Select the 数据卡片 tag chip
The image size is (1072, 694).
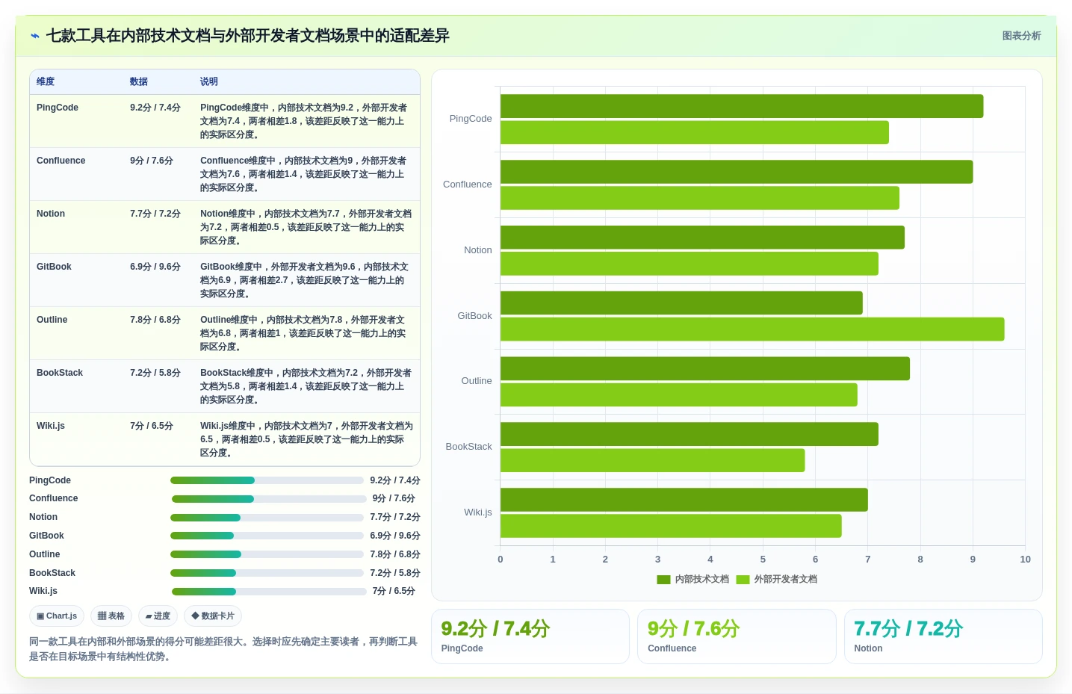click(213, 616)
